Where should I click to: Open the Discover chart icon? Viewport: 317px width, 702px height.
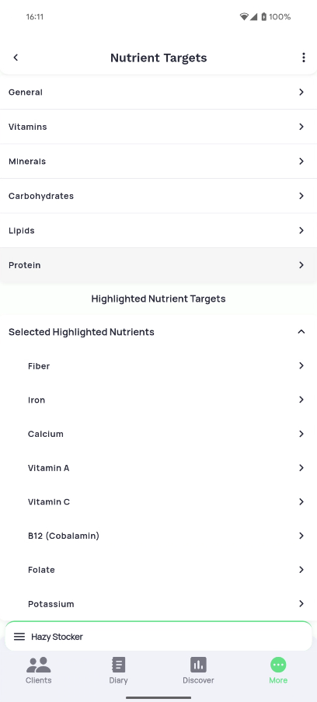198,665
